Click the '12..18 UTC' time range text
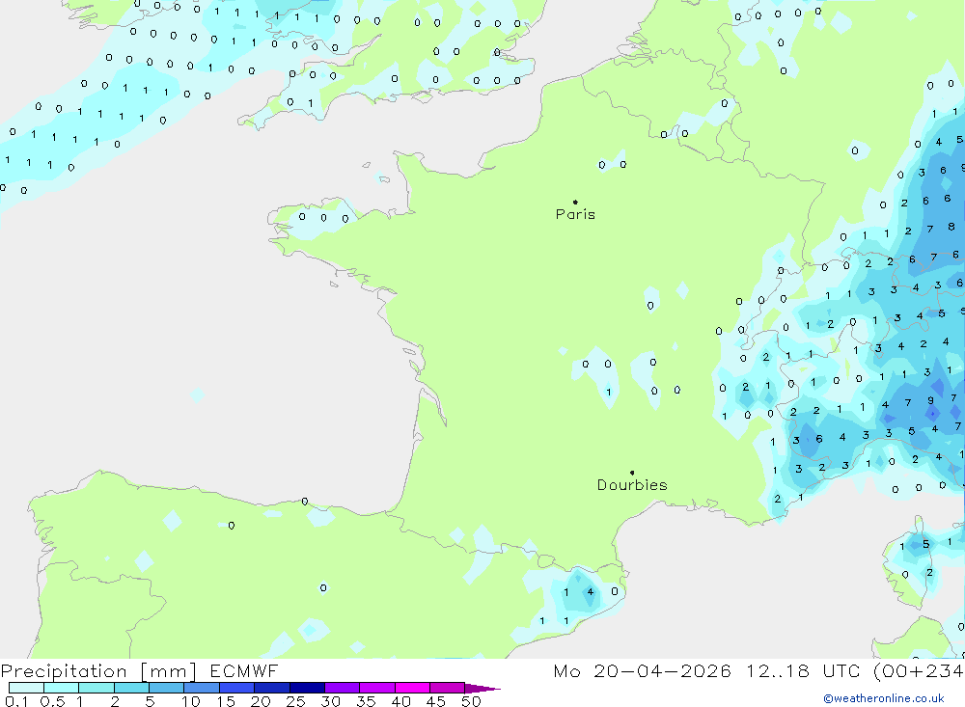 click(803, 670)
